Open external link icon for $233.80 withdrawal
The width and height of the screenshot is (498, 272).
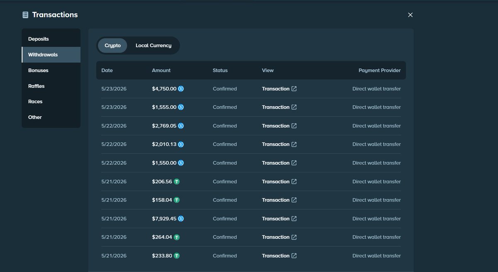coord(294,256)
